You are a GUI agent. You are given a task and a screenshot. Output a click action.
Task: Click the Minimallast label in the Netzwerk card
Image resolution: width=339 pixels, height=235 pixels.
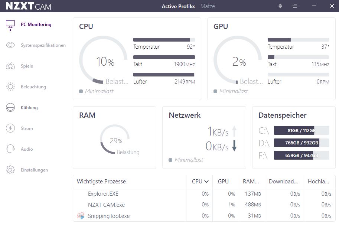click(x=189, y=160)
